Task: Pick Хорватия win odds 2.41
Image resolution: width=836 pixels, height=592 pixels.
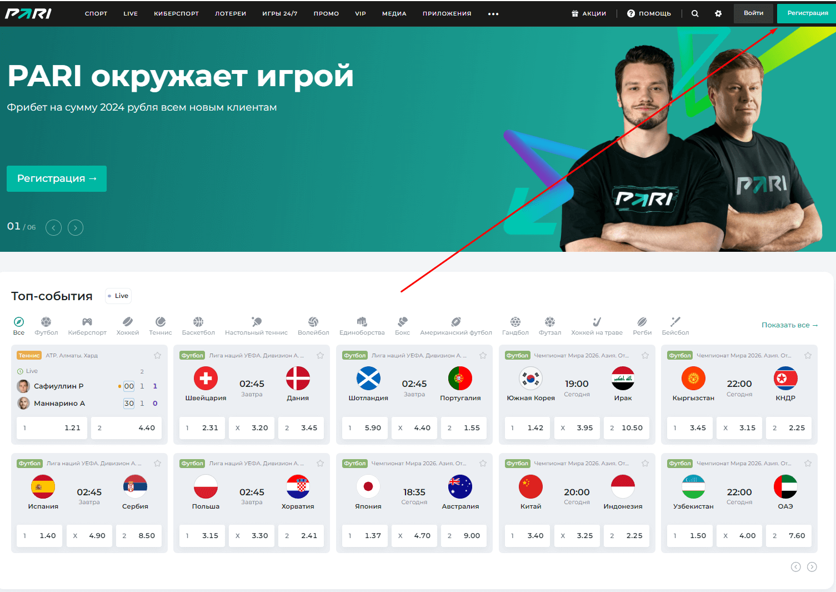Action: pos(301,536)
